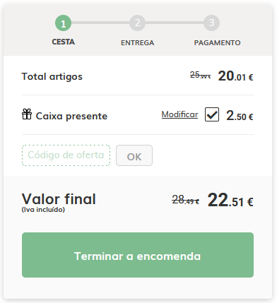Image resolution: width=277 pixels, height=303 pixels.
Task: Open the Modificar link
Action: point(179,114)
